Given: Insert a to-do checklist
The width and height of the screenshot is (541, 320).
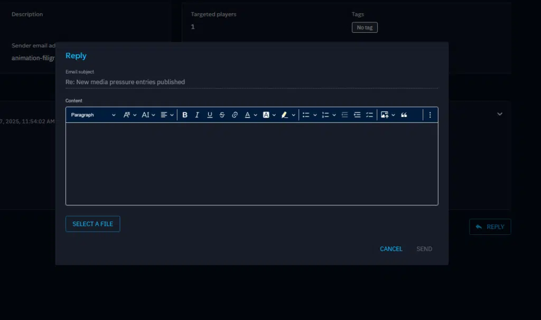Looking at the screenshot, I should (x=369, y=115).
